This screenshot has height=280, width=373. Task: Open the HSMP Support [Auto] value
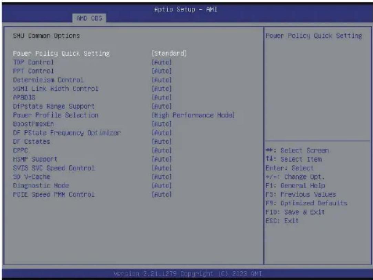pyautogui.click(x=161, y=159)
